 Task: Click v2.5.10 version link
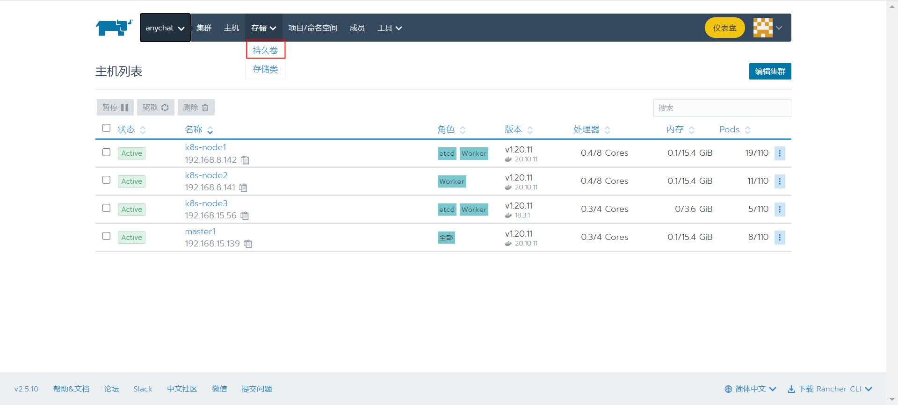click(26, 389)
